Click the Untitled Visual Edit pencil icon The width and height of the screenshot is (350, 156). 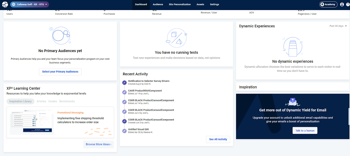coord(124,131)
